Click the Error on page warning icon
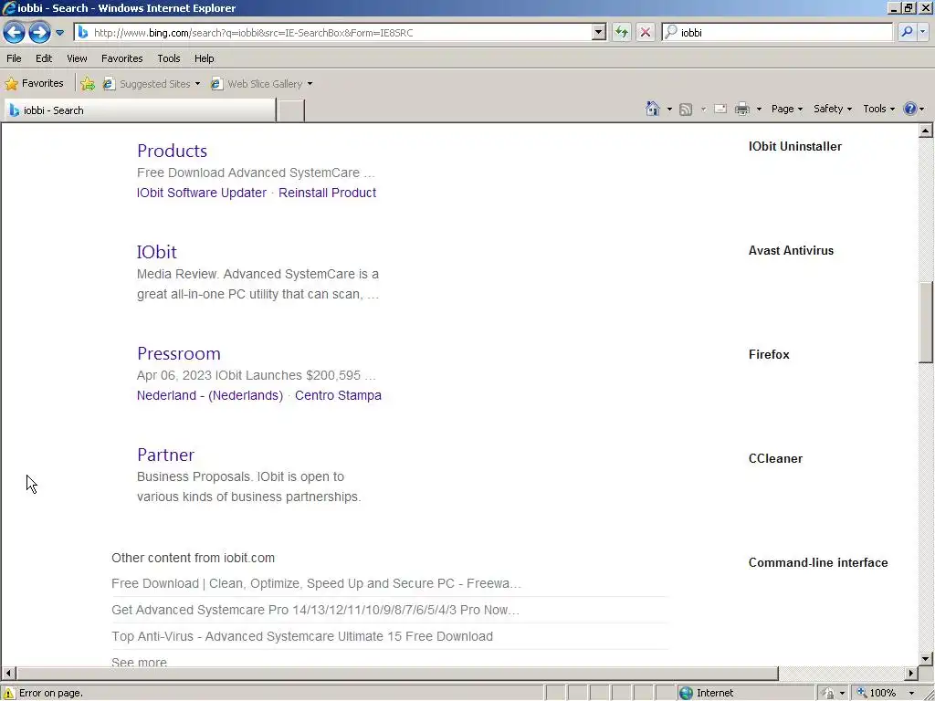935x701 pixels. (x=9, y=693)
